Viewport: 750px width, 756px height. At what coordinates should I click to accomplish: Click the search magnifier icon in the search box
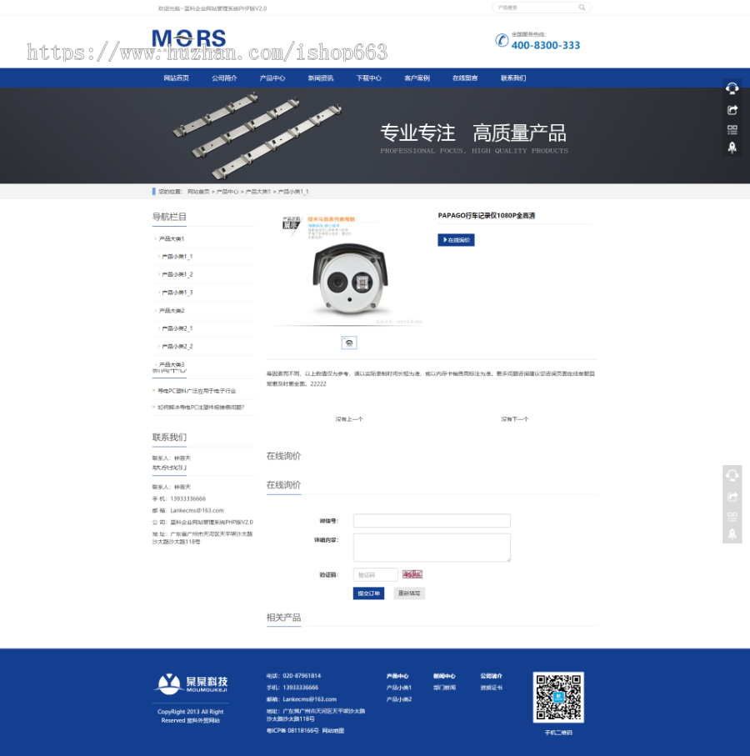pyautogui.click(x=582, y=7)
